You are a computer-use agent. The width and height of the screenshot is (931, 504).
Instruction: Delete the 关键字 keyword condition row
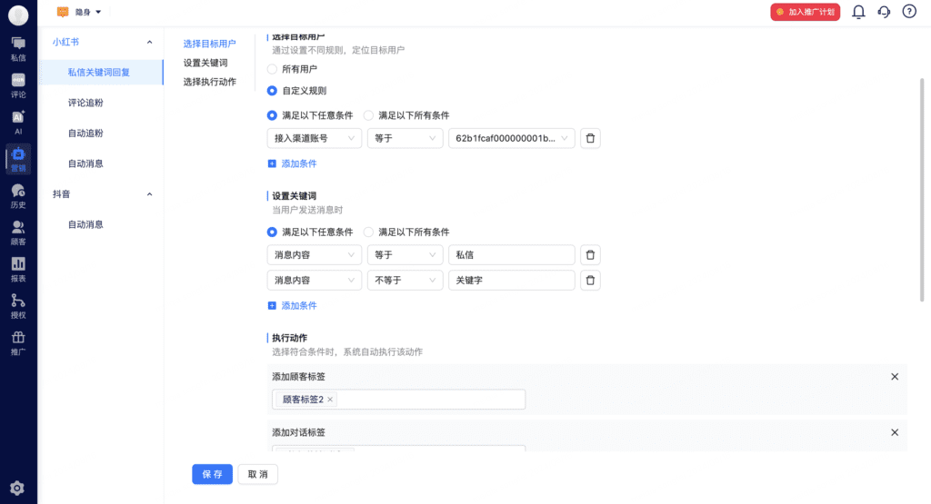point(590,281)
